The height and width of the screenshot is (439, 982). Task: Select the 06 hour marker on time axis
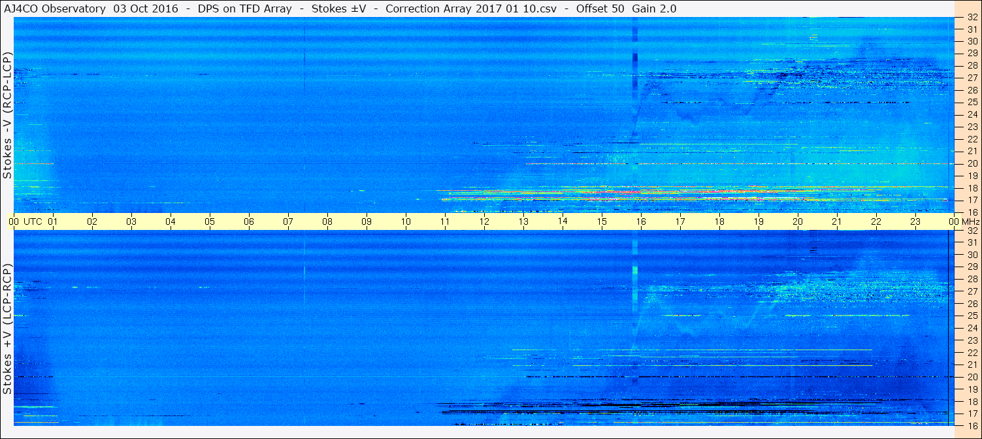point(248,221)
